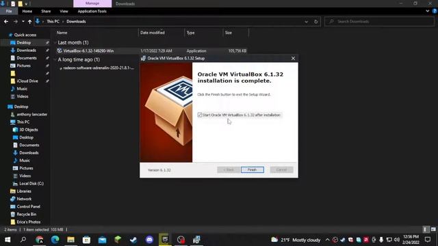The width and height of the screenshot is (438, 246).
Task: Open the address bar history dropdown
Action: pyautogui.click(x=306, y=21)
